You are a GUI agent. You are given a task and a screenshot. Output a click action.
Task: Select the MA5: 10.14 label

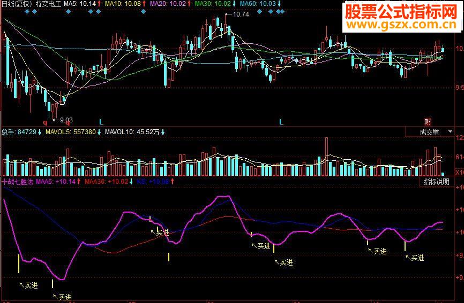click(x=80, y=4)
